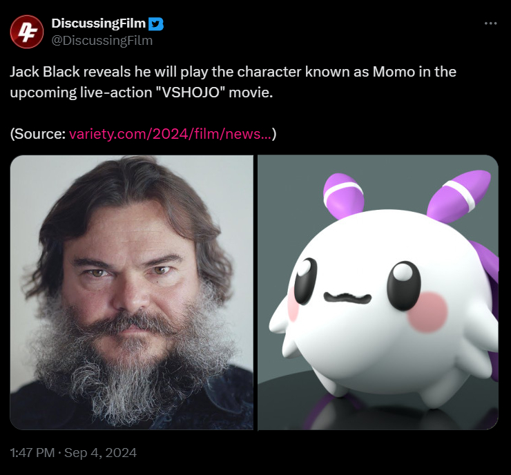Viewport: 511px width, 475px height.
Task: Open the DiscussingFilm display name link
Action: [x=99, y=23]
